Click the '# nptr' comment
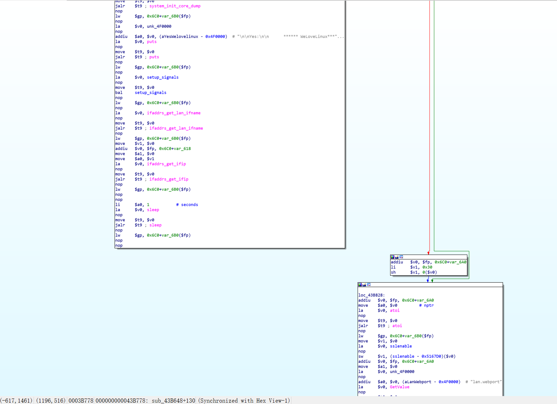 click(426, 305)
